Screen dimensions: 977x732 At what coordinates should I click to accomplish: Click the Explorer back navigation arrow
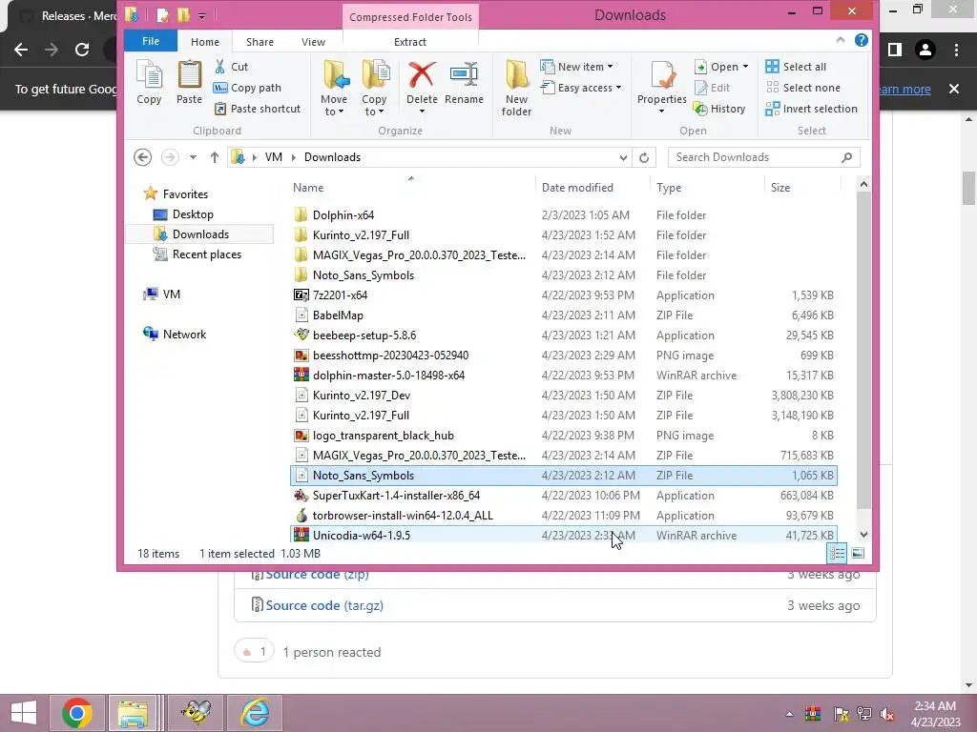pyautogui.click(x=143, y=157)
